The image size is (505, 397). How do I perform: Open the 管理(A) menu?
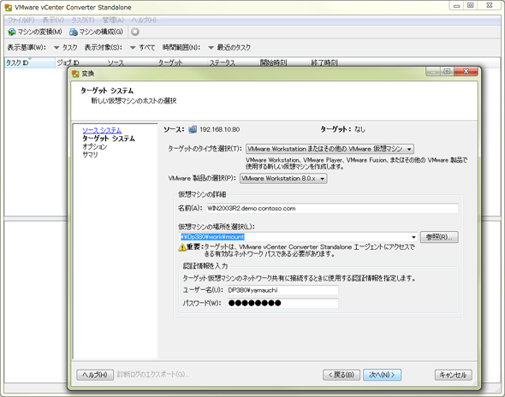[113, 20]
